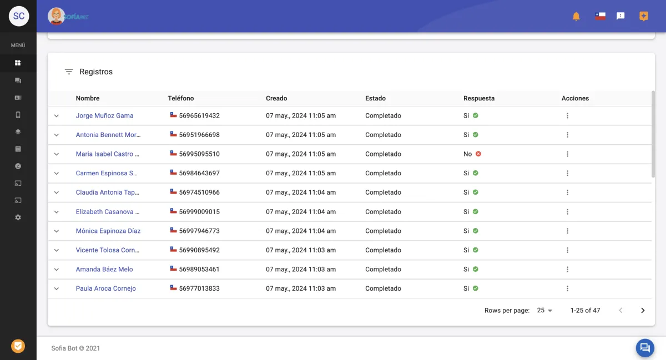Open the contacts card icon in sidebar
The image size is (666, 360).
click(18, 98)
